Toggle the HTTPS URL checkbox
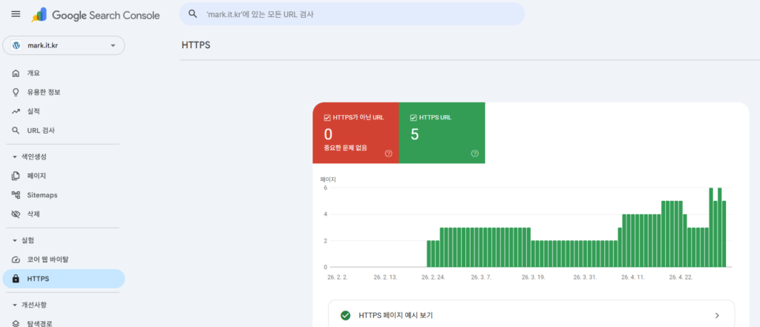Image resolution: width=760 pixels, height=327 pixels. point(413,117)
